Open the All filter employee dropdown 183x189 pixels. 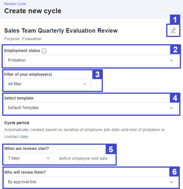[47, 84]
